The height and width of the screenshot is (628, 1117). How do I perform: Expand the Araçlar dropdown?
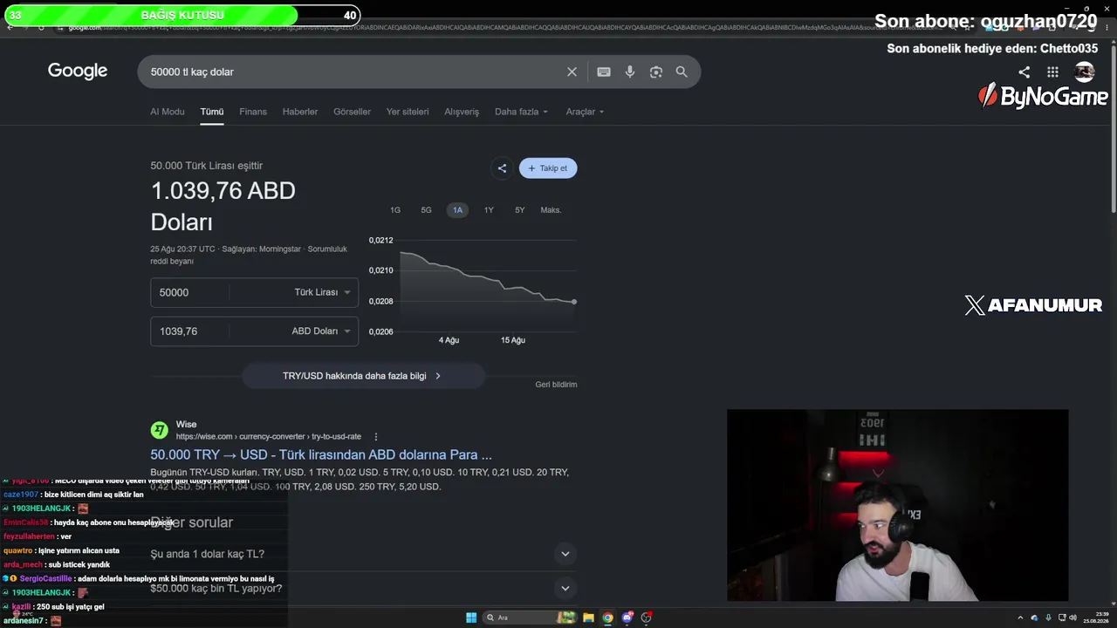585,112
